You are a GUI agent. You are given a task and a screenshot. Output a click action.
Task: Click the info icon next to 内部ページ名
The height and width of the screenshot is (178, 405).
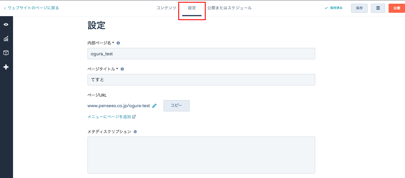[x=118, y=43]
